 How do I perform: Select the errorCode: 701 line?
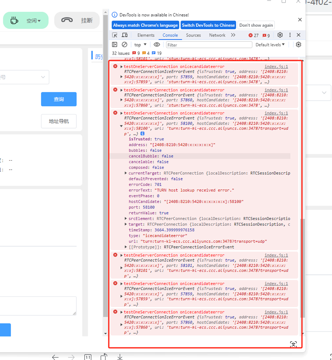(145, 185)
